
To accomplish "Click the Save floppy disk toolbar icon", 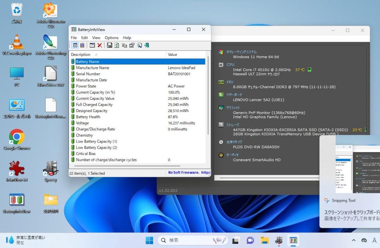I will pos(109,45).
